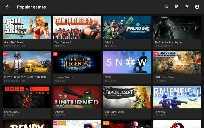Open the Evolve Stage 2 artwork

[x=27, y=97]
